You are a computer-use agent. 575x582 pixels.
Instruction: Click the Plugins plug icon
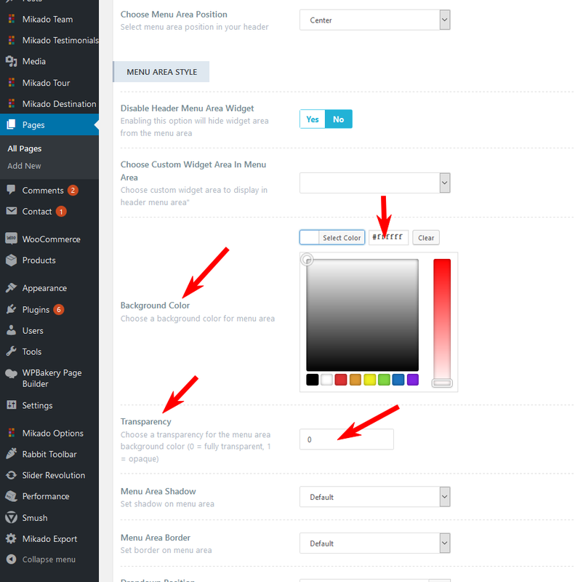click(x=11, y=309)
